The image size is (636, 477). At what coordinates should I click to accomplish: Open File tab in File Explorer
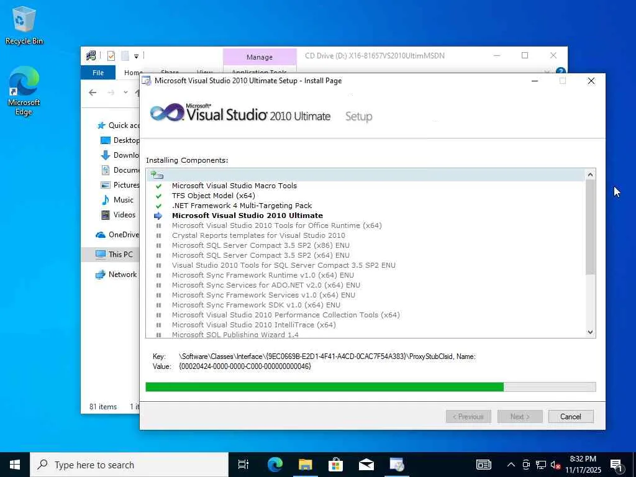98,73
